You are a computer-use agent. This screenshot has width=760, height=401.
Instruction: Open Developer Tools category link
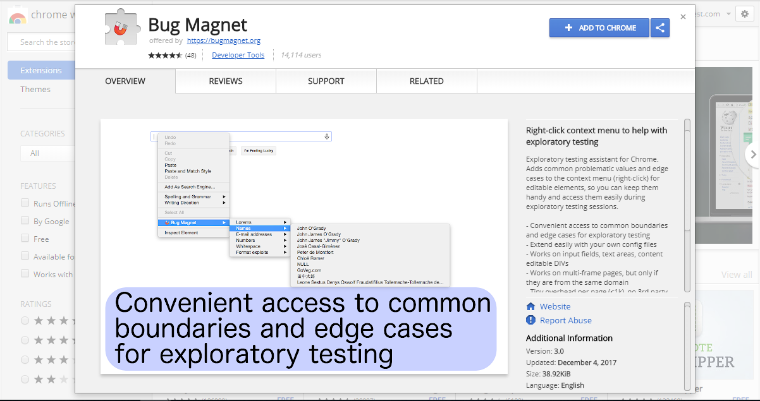click(238, 55)
